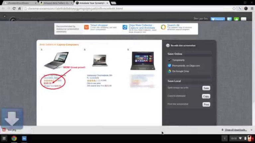
Task: Click the clock showing 10:10
Action: coord(233,138)
